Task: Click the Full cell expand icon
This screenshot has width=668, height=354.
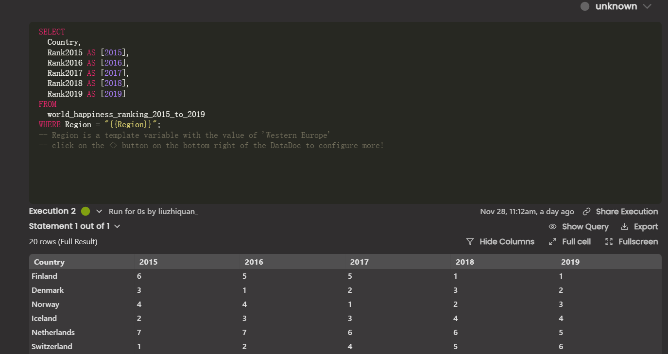Action: coord(552,242)
